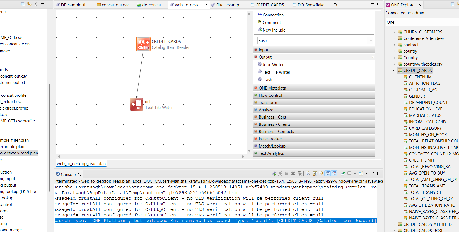The width and height of the screenshot is (459, 232).
Task: Close the Console tab
Action: point(79,174)
